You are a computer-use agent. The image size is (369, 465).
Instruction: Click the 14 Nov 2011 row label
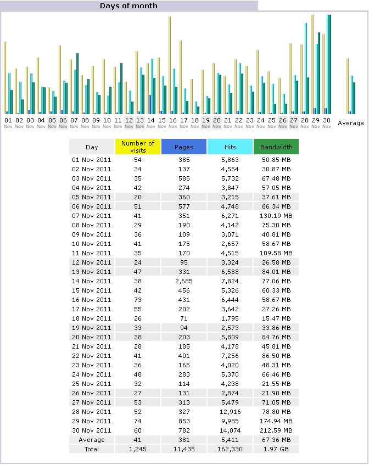pyautogui.click(x=92, y=281)
